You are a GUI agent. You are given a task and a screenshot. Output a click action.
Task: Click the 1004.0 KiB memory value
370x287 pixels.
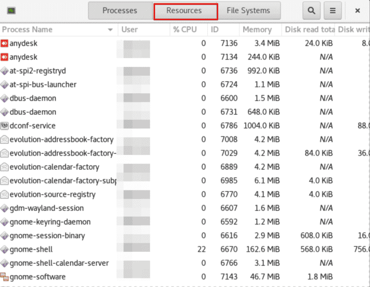point(262,126)
